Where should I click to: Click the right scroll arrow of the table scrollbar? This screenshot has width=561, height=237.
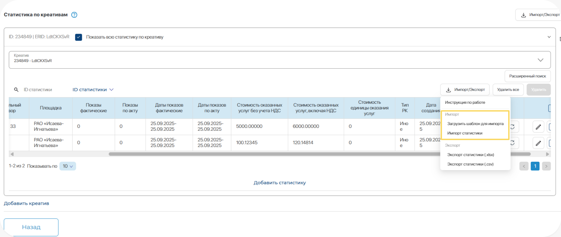click(x=547, y=154)
